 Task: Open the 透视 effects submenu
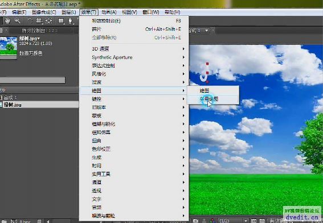coord(134,191)
